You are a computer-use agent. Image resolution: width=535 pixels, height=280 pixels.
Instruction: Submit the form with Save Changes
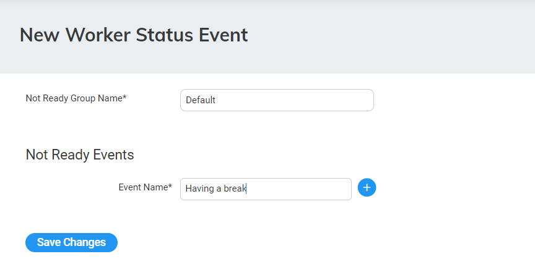point(71,242)
